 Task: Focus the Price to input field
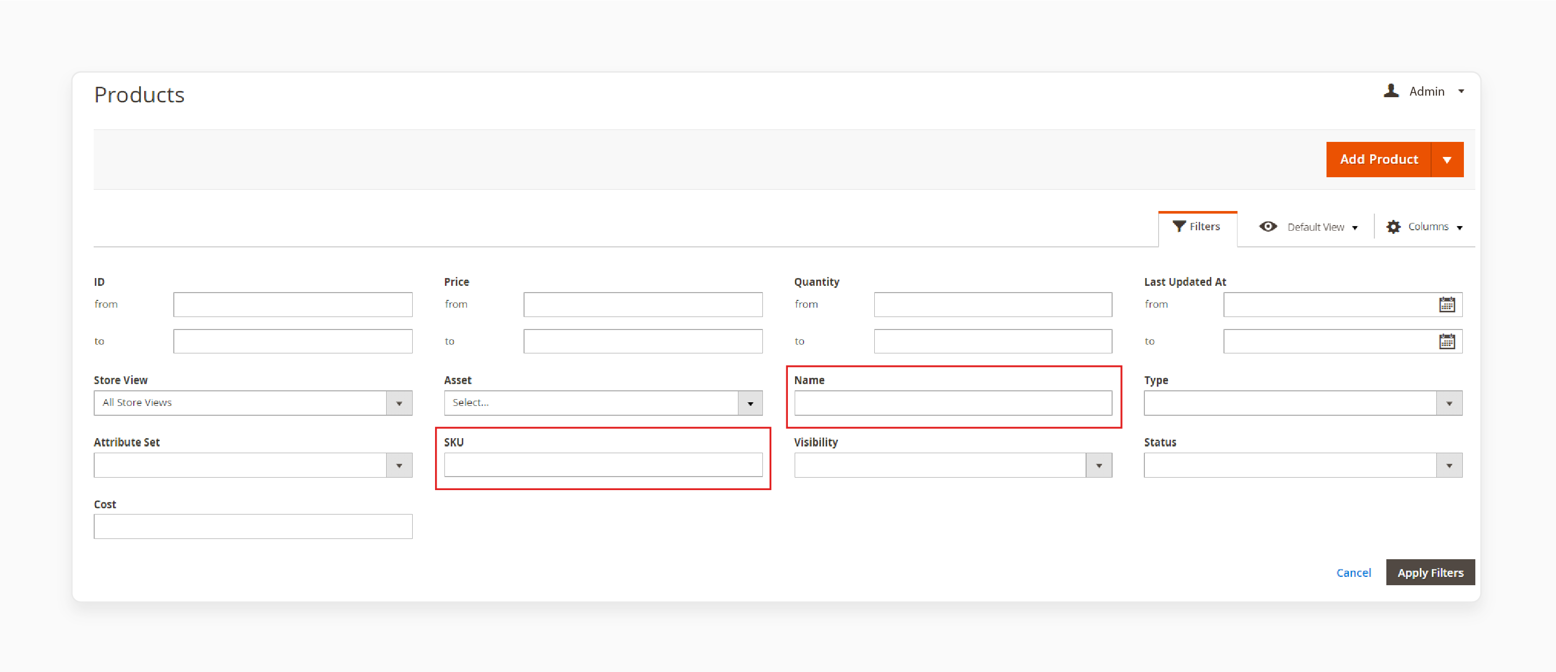(x=643, y=341)
